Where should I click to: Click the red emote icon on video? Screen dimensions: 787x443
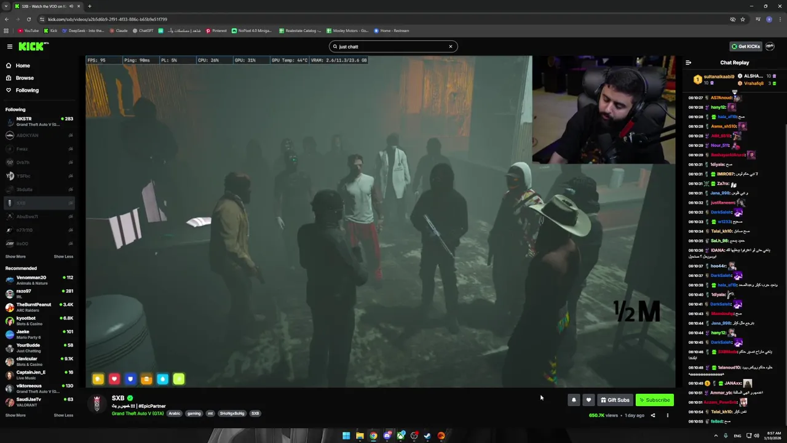tap(114, 379)
